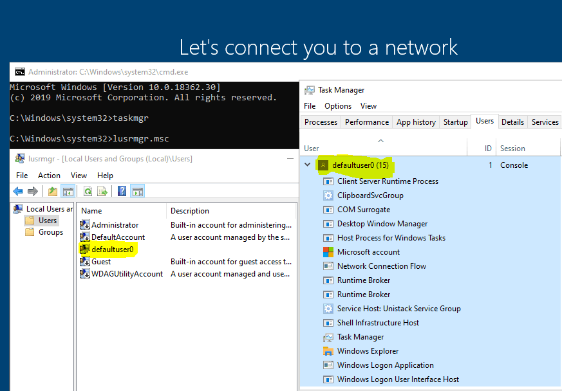Switch to the Services tab
The width and height of the screenshot is (562, 391).
coord(545,122)
